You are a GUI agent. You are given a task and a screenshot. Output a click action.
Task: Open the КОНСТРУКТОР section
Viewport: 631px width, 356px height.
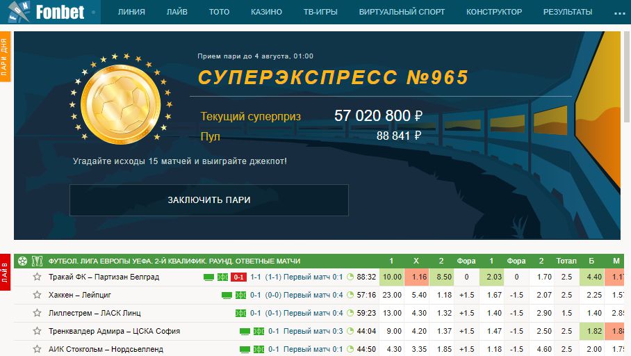494,12
